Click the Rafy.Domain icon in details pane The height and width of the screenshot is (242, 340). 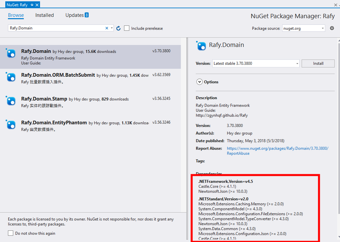coord(201,46)
